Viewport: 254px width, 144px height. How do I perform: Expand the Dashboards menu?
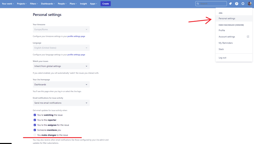tap(48, 4)
